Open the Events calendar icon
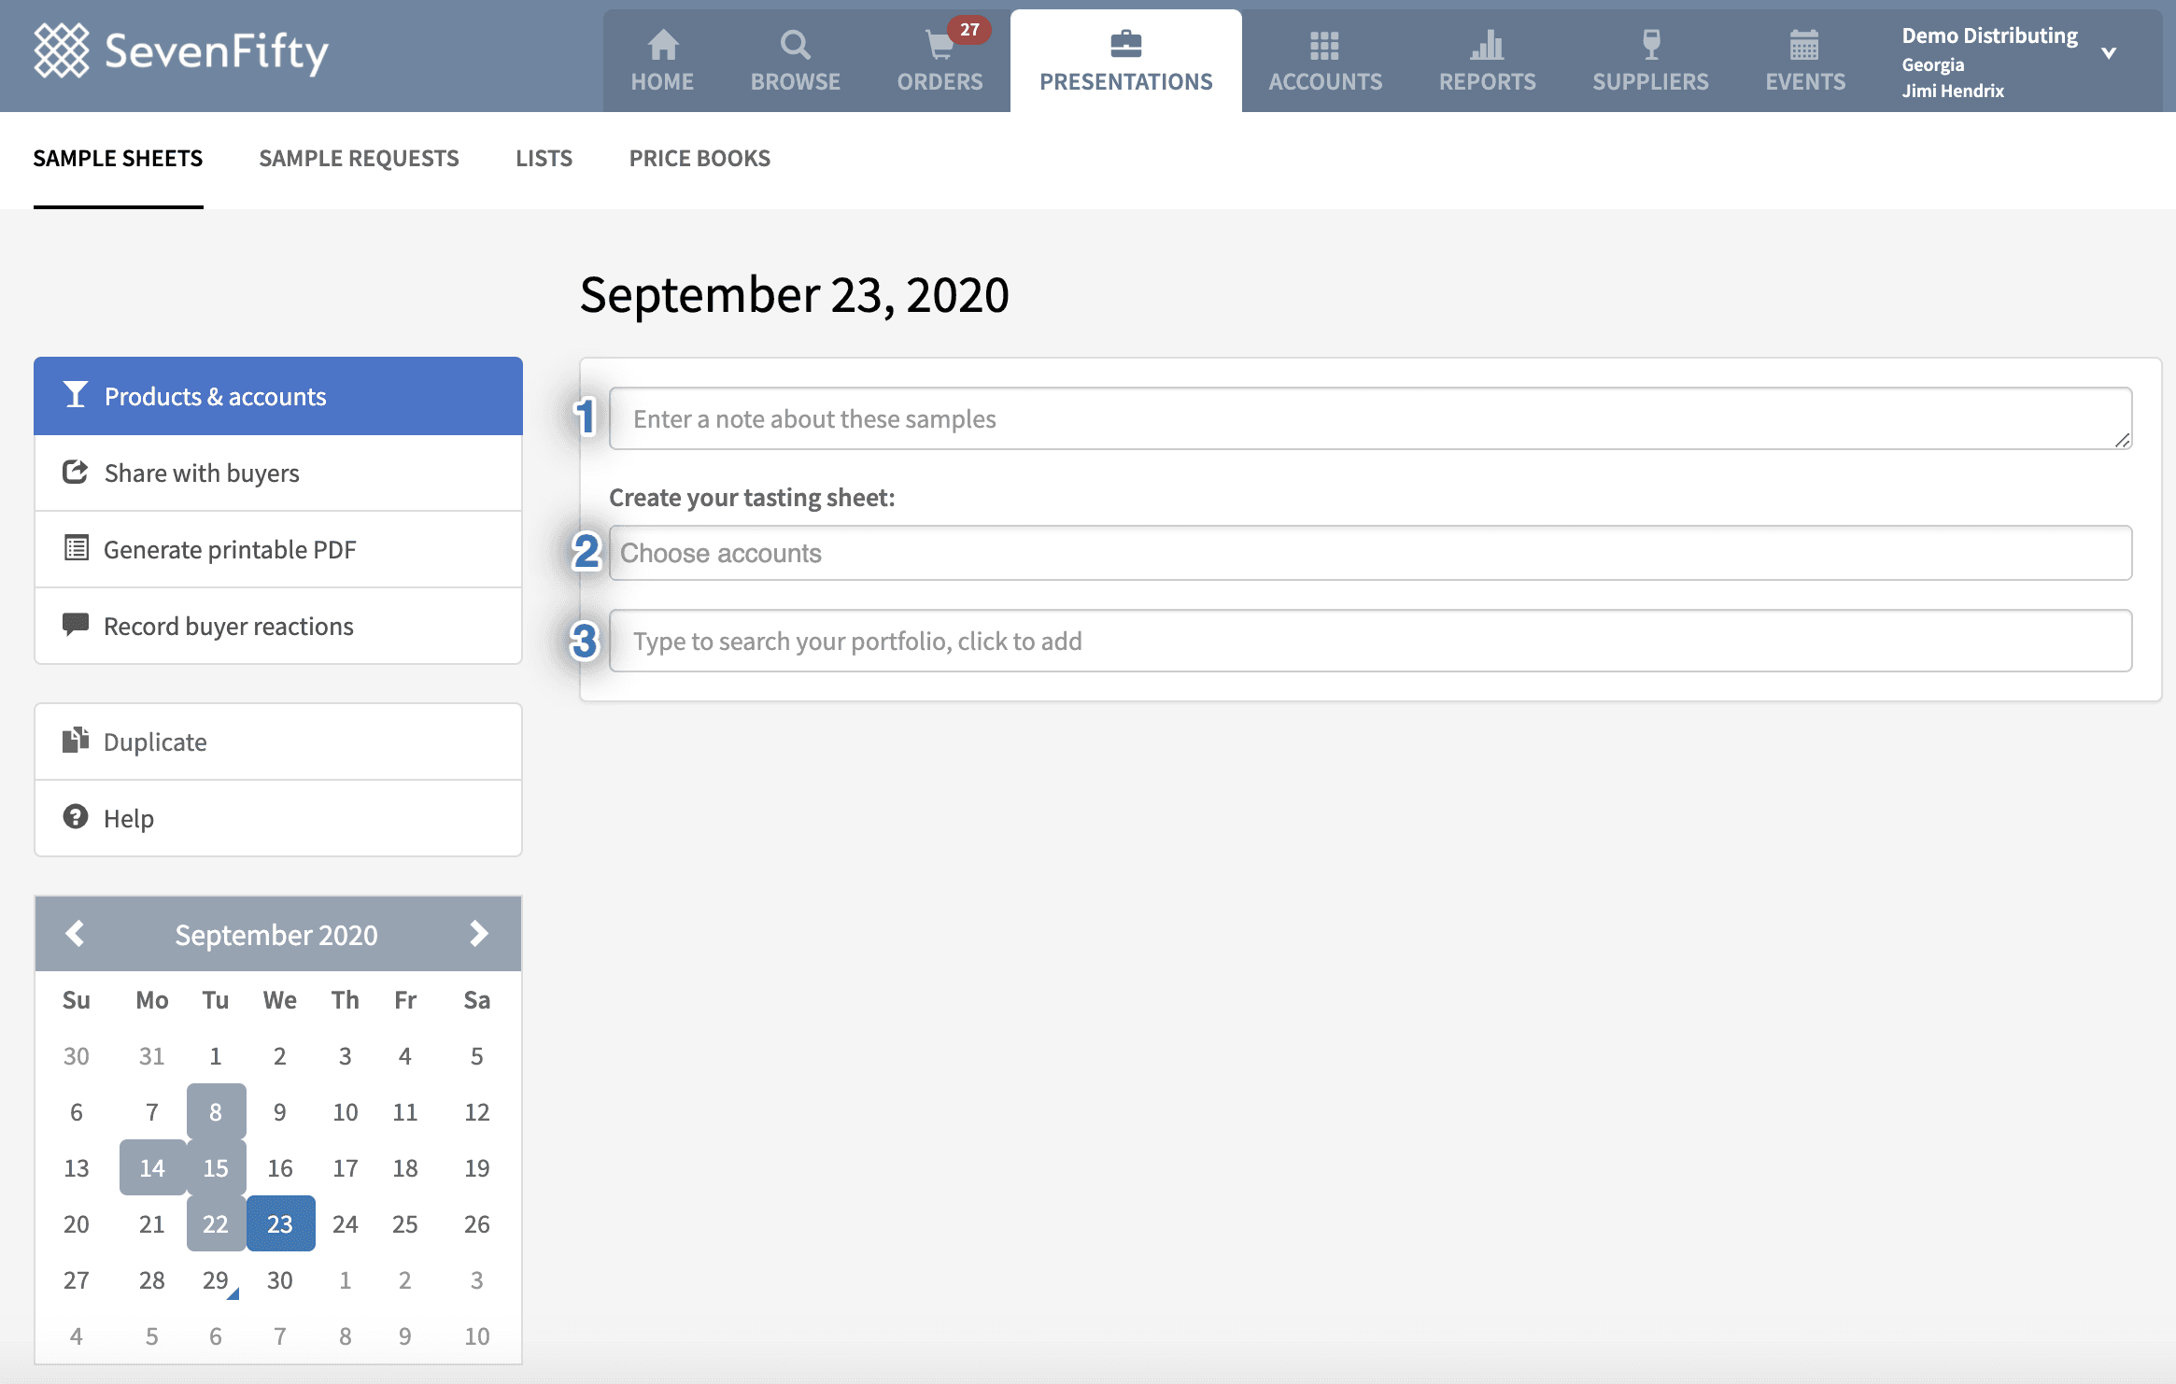Image resolution: width=2176 pixels, height=1384 pixels. [1804, 45]
